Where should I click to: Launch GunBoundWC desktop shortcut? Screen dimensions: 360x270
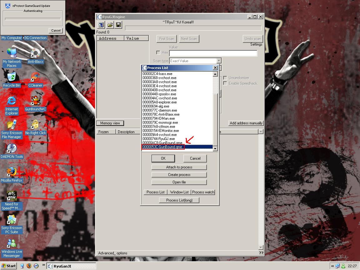click(x=35, y=103)
